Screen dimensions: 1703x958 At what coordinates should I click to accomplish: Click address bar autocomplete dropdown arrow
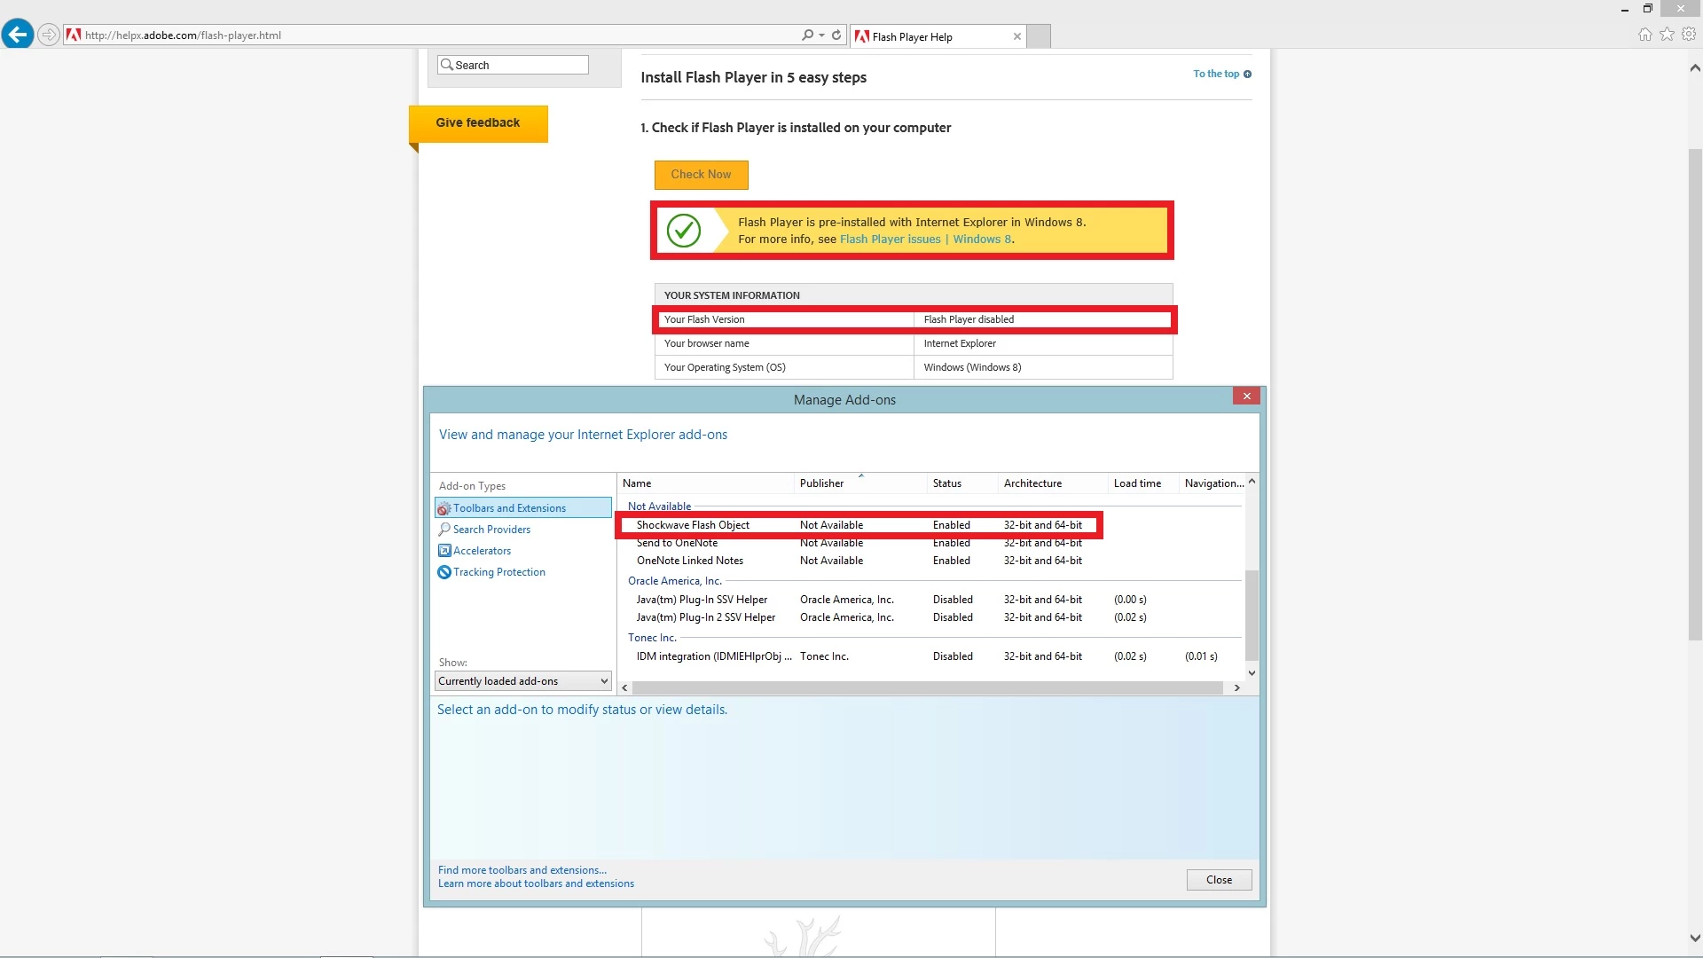(822, 35)
